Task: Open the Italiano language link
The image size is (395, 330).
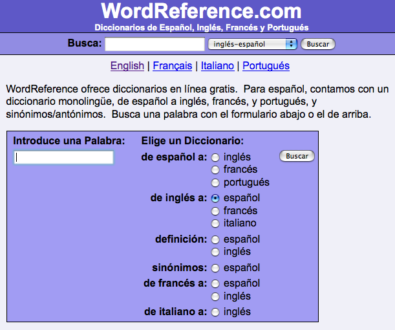Action: tap(217, 66)
